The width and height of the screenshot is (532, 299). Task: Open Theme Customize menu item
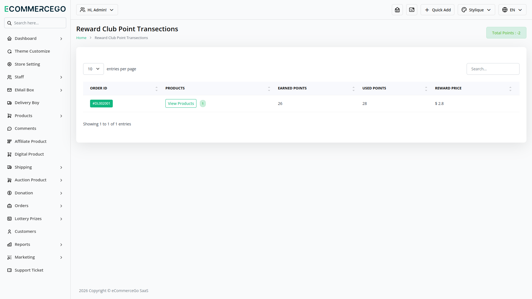(x=35, y=51)
